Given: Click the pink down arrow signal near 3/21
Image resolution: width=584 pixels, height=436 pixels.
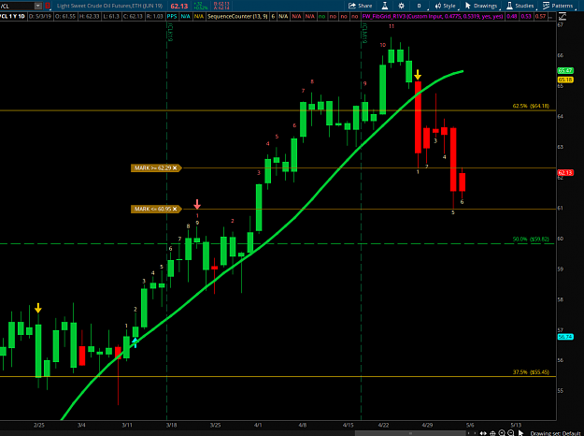Looking at the screenshot, I should (197, 204).
